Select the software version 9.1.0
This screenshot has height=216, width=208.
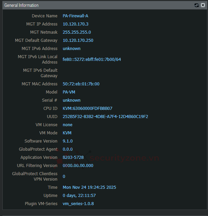click(x=68, y=141)
